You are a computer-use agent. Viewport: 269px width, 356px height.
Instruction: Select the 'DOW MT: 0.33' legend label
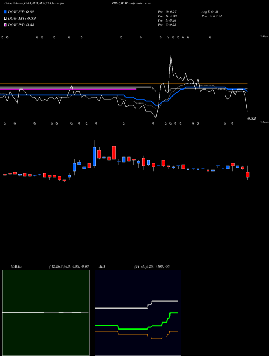pos(22,19)
